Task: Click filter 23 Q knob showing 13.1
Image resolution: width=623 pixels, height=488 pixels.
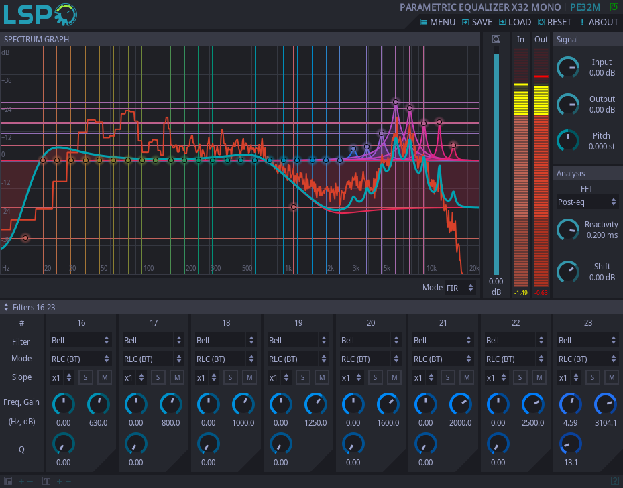Action: click(570, 444)
